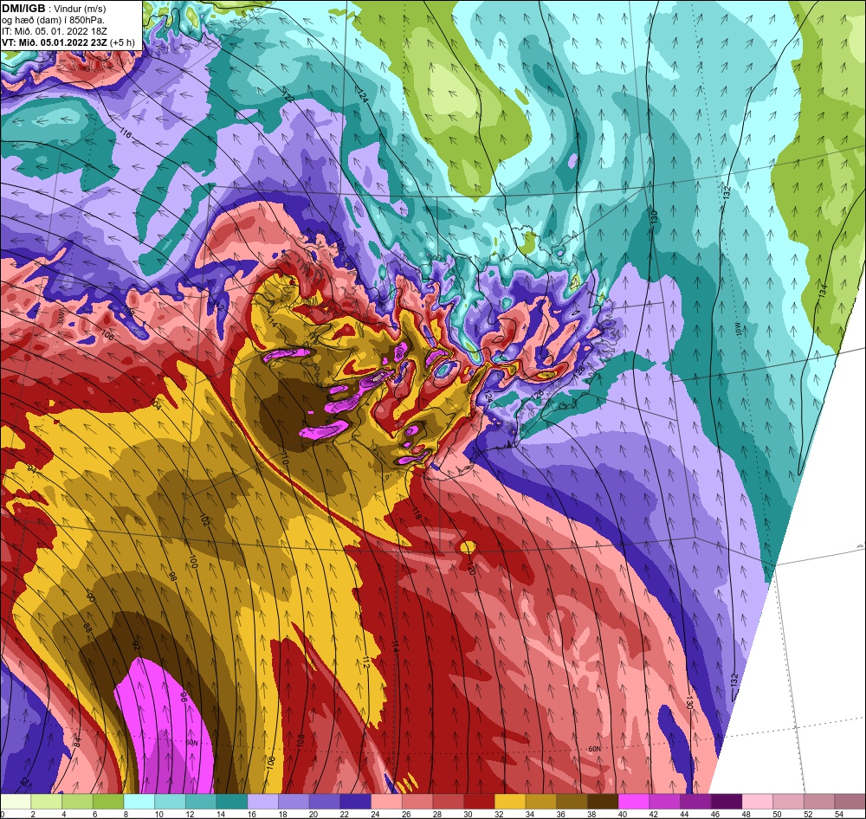Pick the deep purple 46–48 m/s legend swatch

click(x=727, y=802)
